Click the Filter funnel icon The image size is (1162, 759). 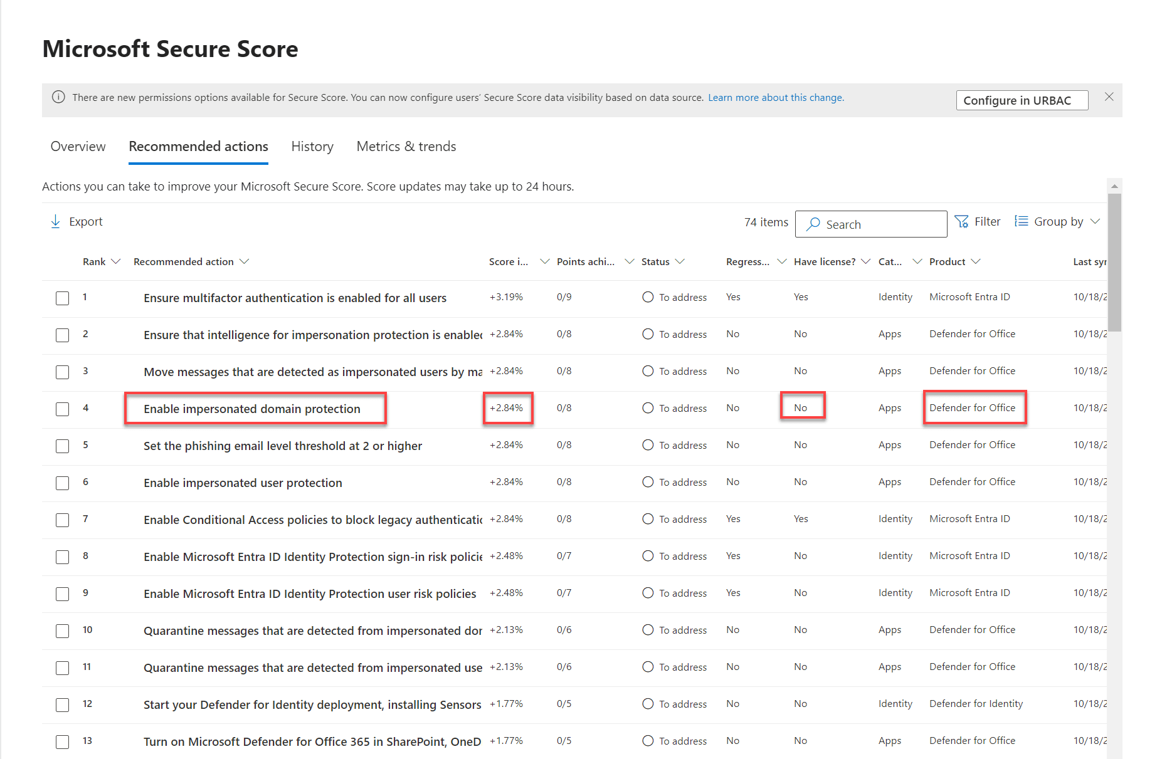tap(961, 222)
